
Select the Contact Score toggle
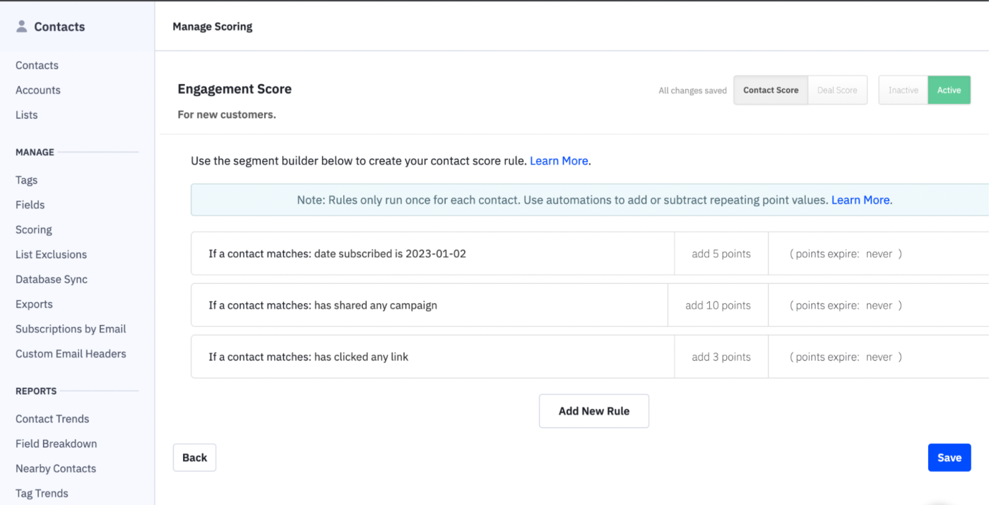click(x=771, y=90)
